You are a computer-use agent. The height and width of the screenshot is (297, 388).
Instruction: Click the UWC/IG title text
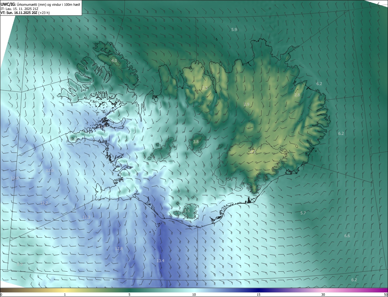(8, 4)
